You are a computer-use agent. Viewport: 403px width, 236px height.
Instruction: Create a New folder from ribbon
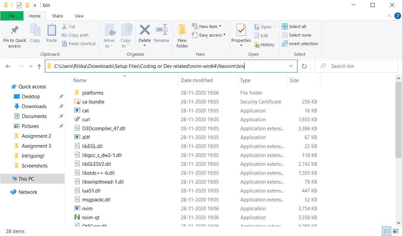click(x=182, y=36)
